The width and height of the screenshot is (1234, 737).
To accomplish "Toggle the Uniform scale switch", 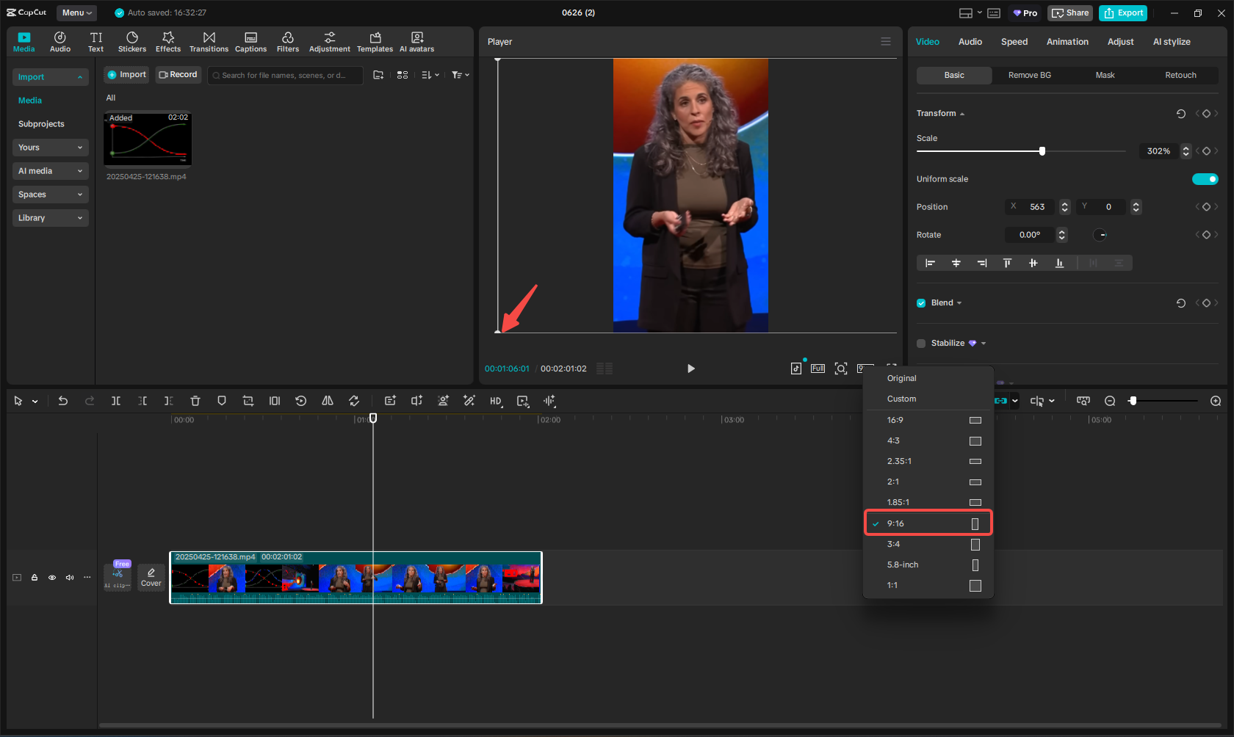I will (x=1205, y=179).
